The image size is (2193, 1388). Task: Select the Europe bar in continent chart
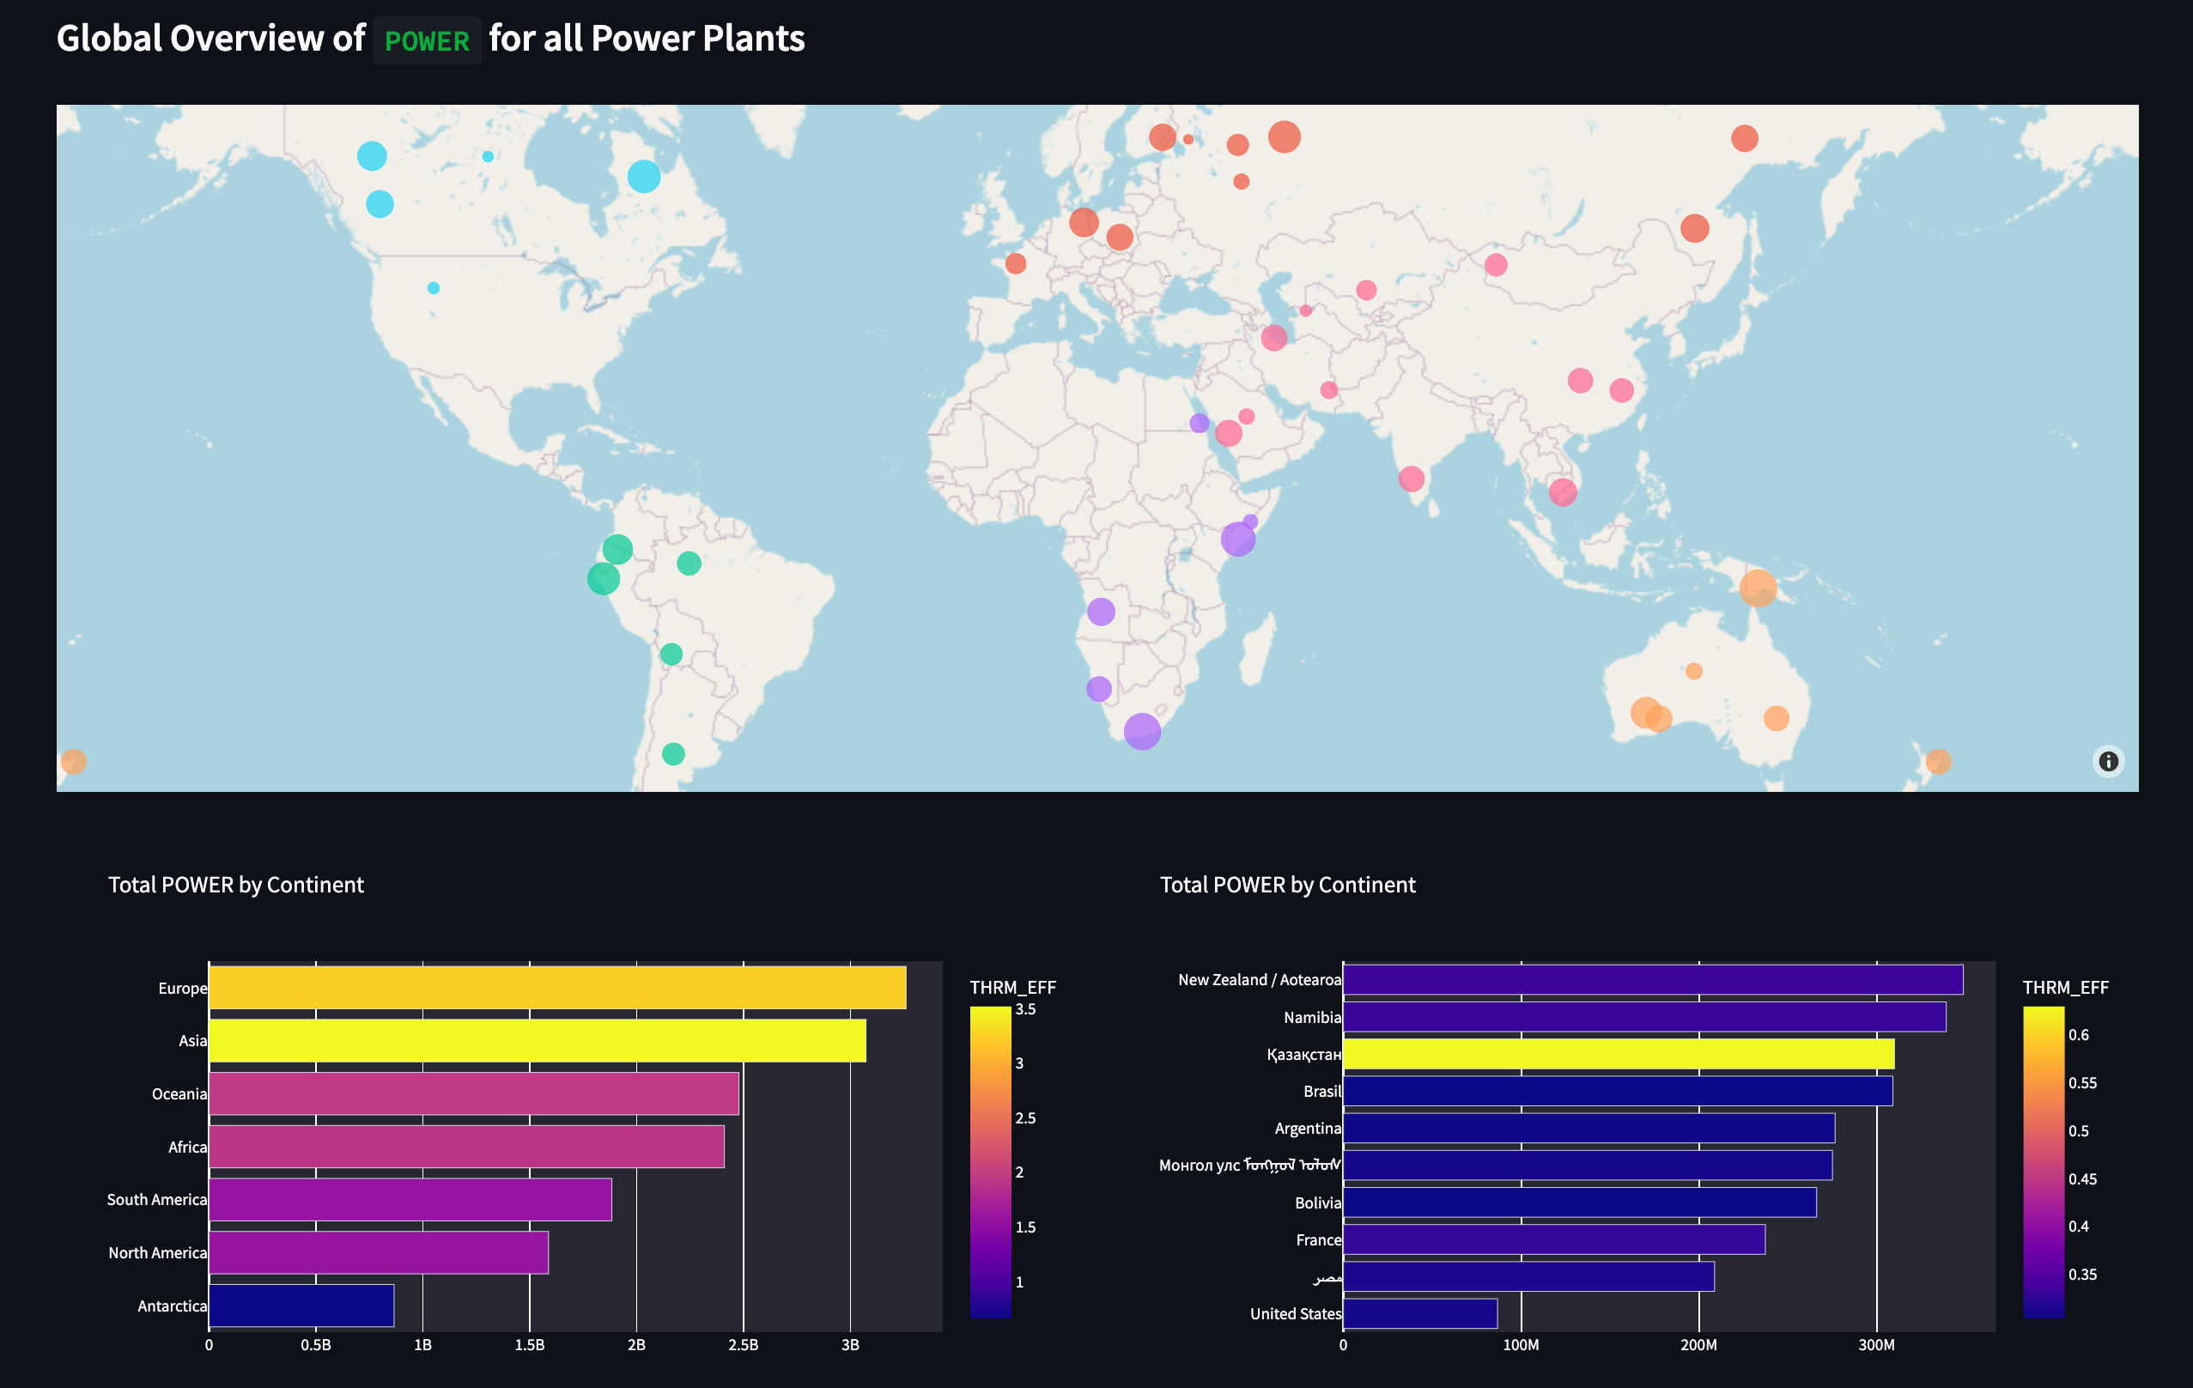556,987
